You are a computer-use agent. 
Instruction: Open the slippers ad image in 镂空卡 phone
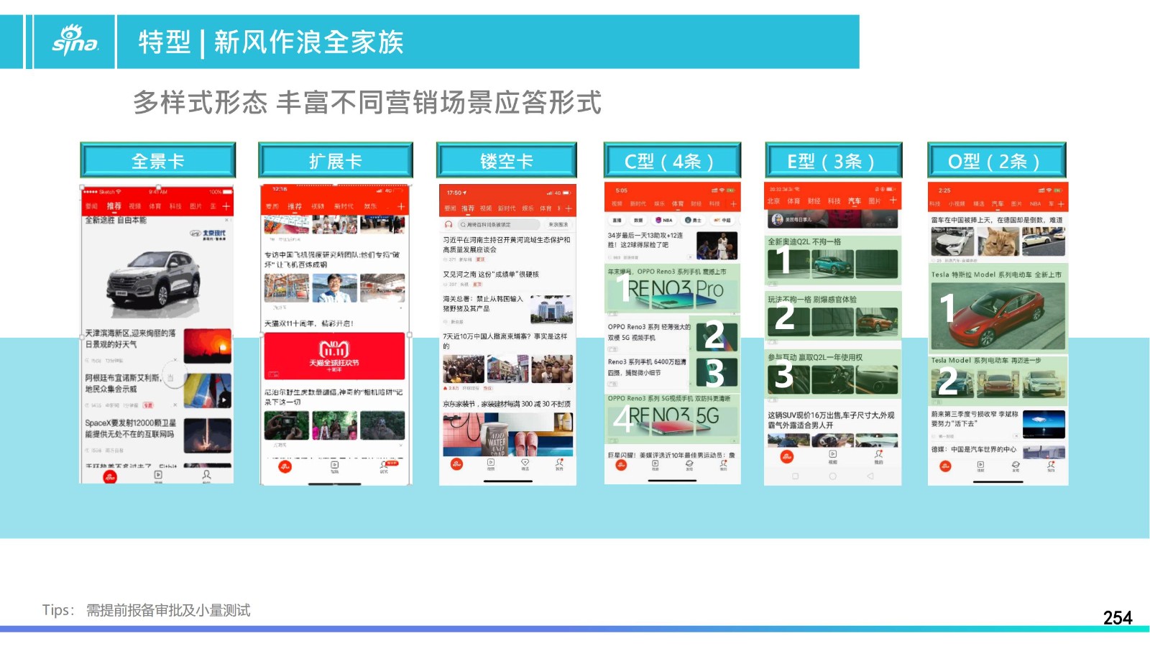pos(507,434)
